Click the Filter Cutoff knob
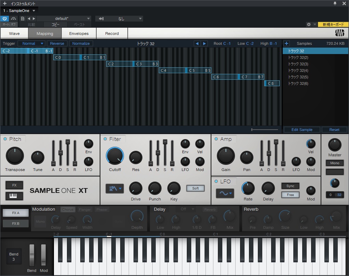This screenshot has width=349, height=276. 115,156
